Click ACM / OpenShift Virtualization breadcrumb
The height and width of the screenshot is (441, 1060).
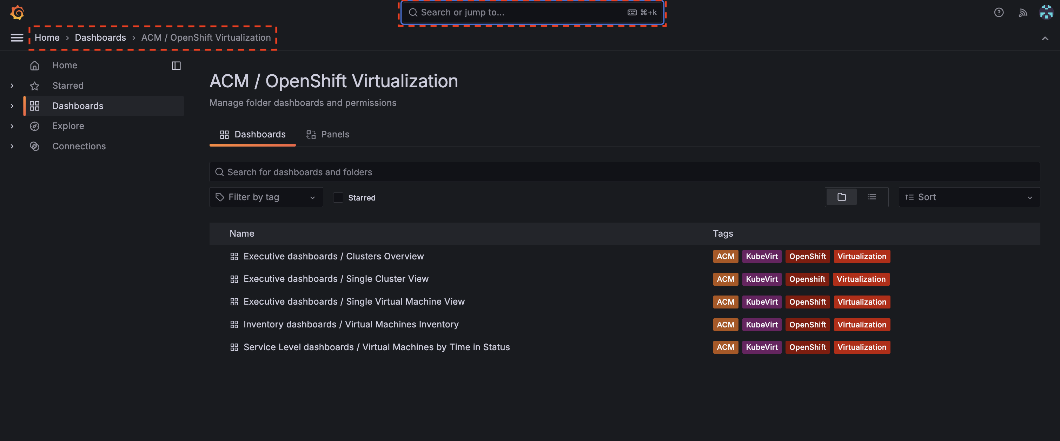[x=206, y=38]
